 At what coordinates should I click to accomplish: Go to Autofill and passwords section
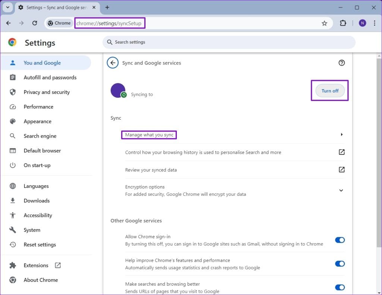[x=50, y=78]
